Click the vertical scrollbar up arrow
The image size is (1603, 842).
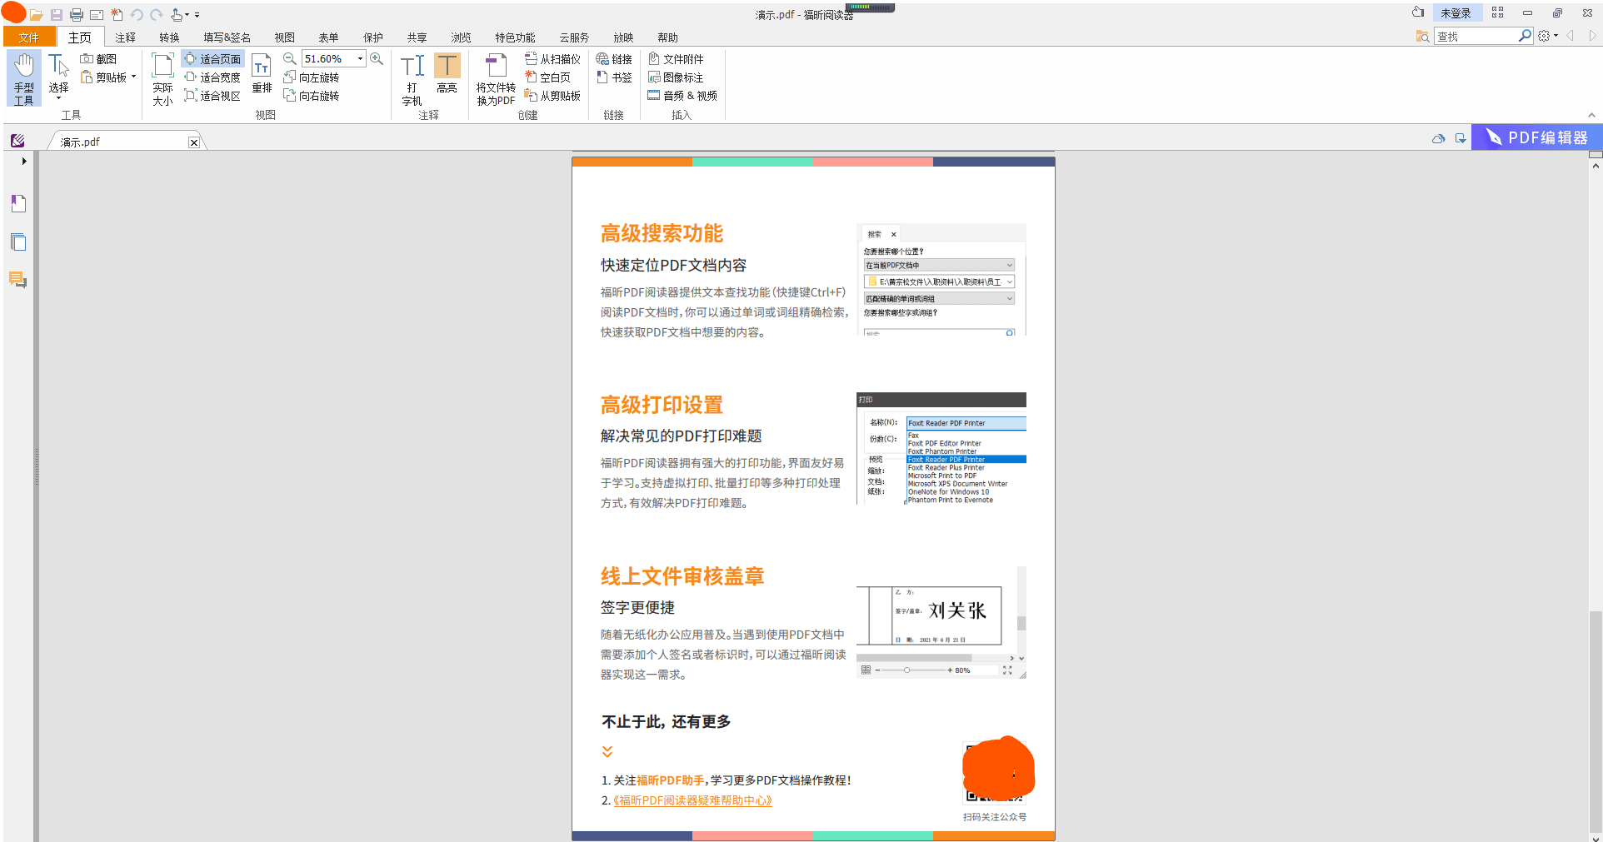[x=1596, y=166]
